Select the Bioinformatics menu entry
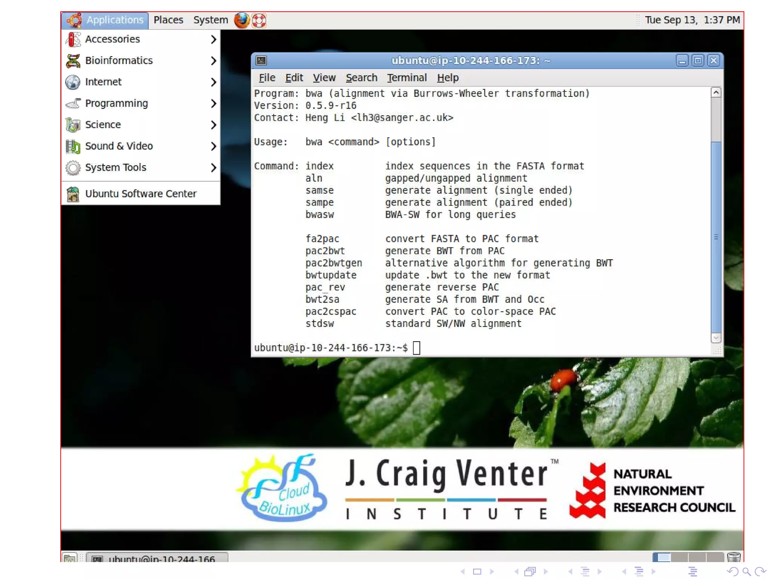The width and height of the screenshot is (772, 579). point(141,61)
